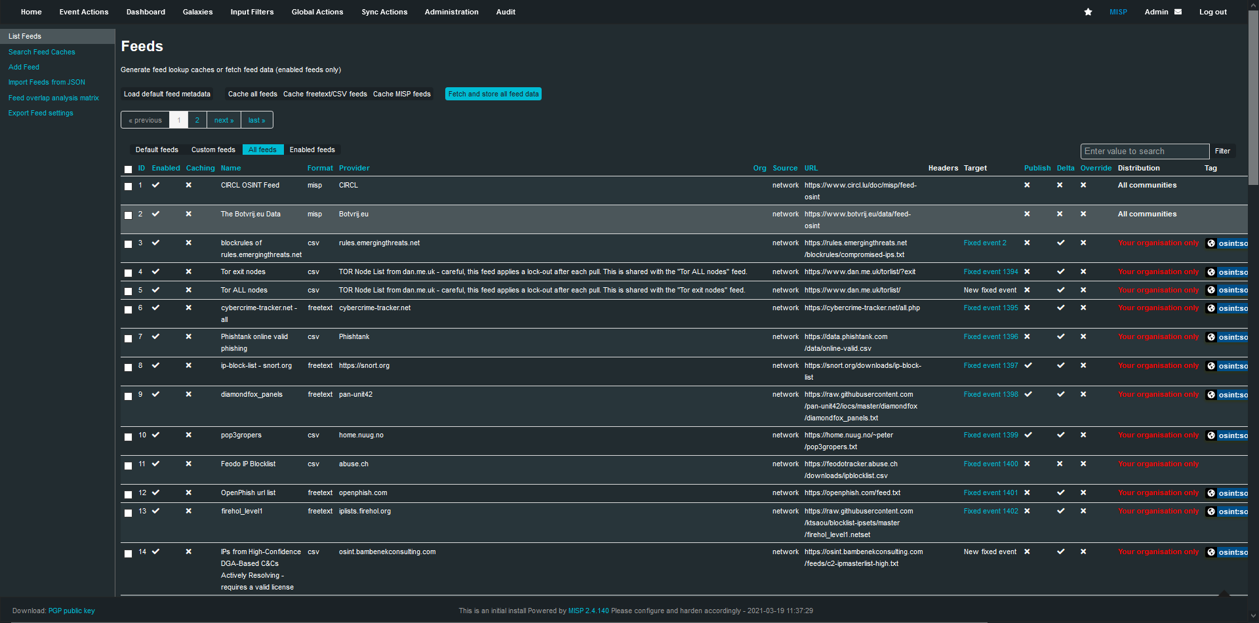
Task: Click caching cross icon for The Botvrij.eu Data
Action: click(x=189, y=214)
